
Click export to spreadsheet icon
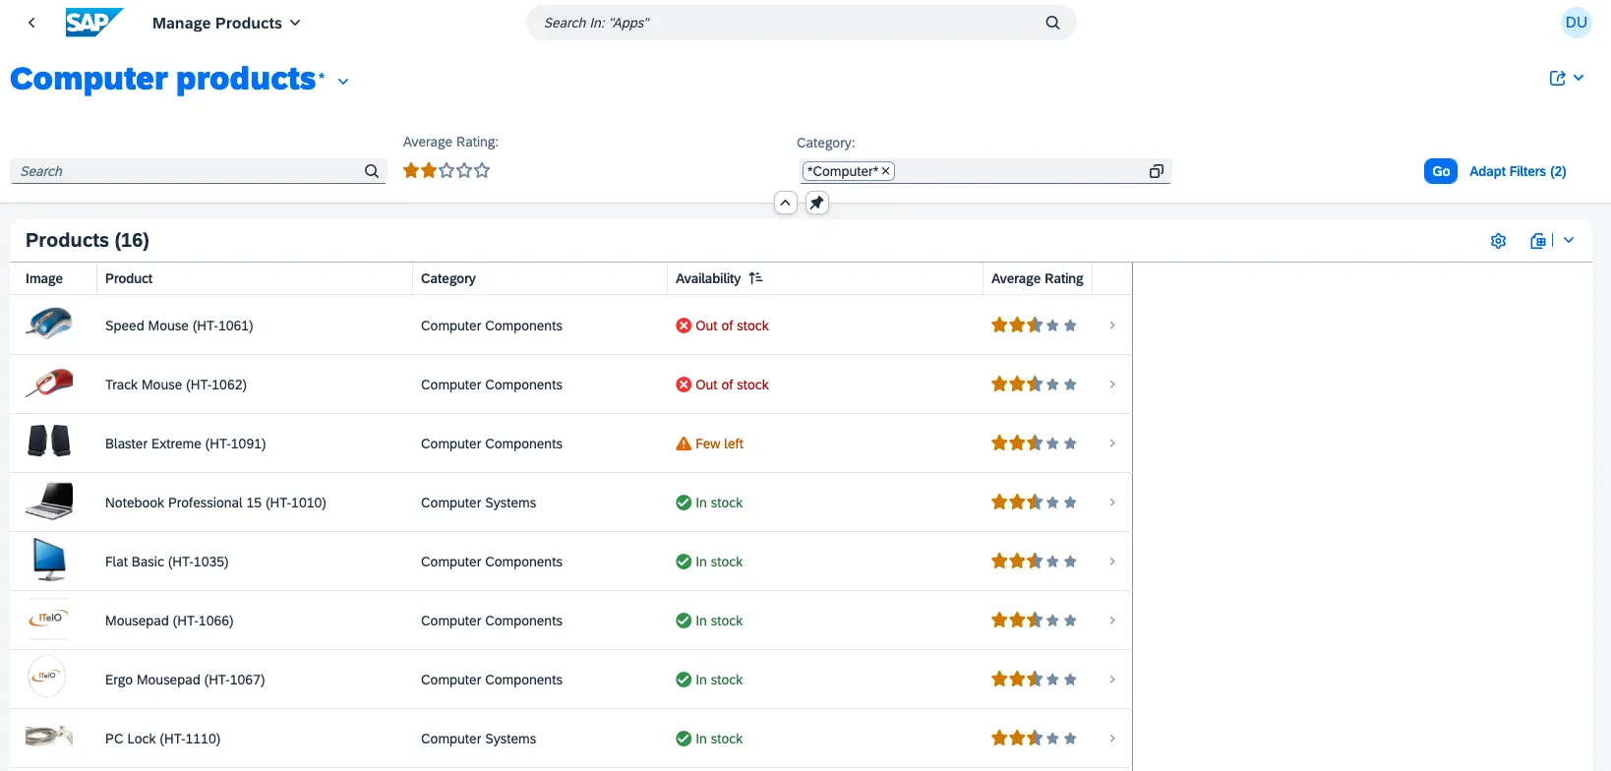(x=1538, y=241)
